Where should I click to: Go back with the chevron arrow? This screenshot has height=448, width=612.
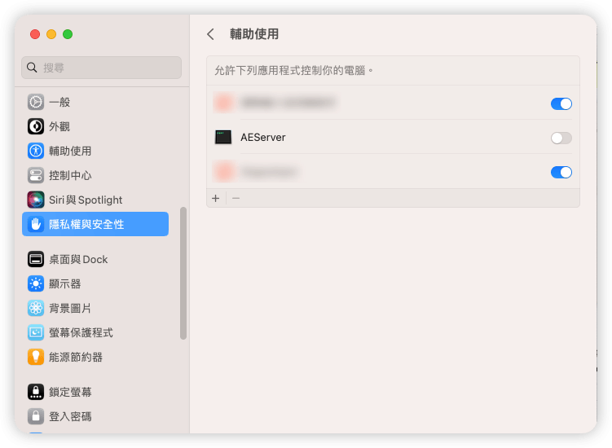(211, 34)
